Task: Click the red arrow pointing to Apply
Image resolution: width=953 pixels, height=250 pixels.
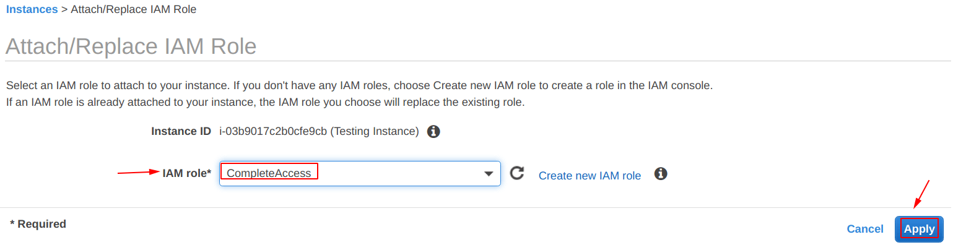Action: point(921,194)
